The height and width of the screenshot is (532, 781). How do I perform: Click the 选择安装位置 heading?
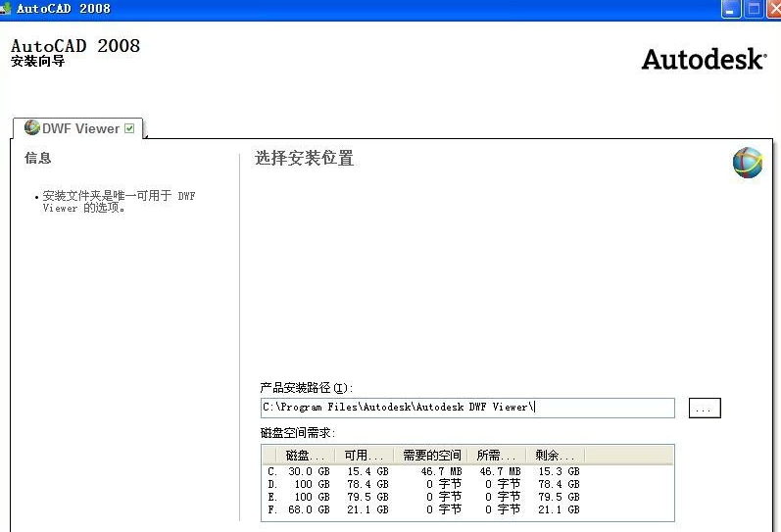point(305,159)
